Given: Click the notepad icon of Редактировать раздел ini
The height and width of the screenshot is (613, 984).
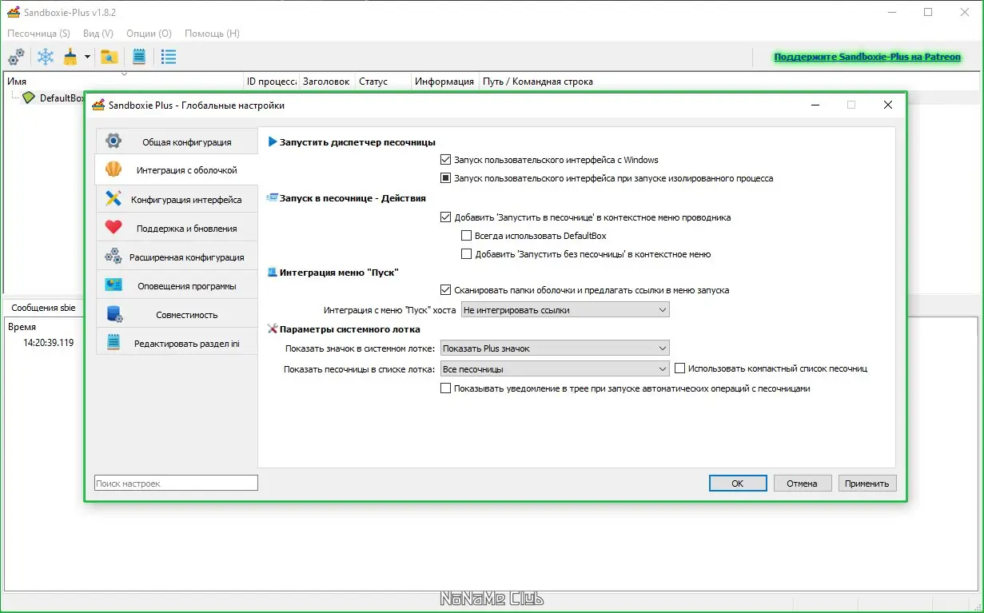Looking at the screenshot, I should click(x=114, y=343).
